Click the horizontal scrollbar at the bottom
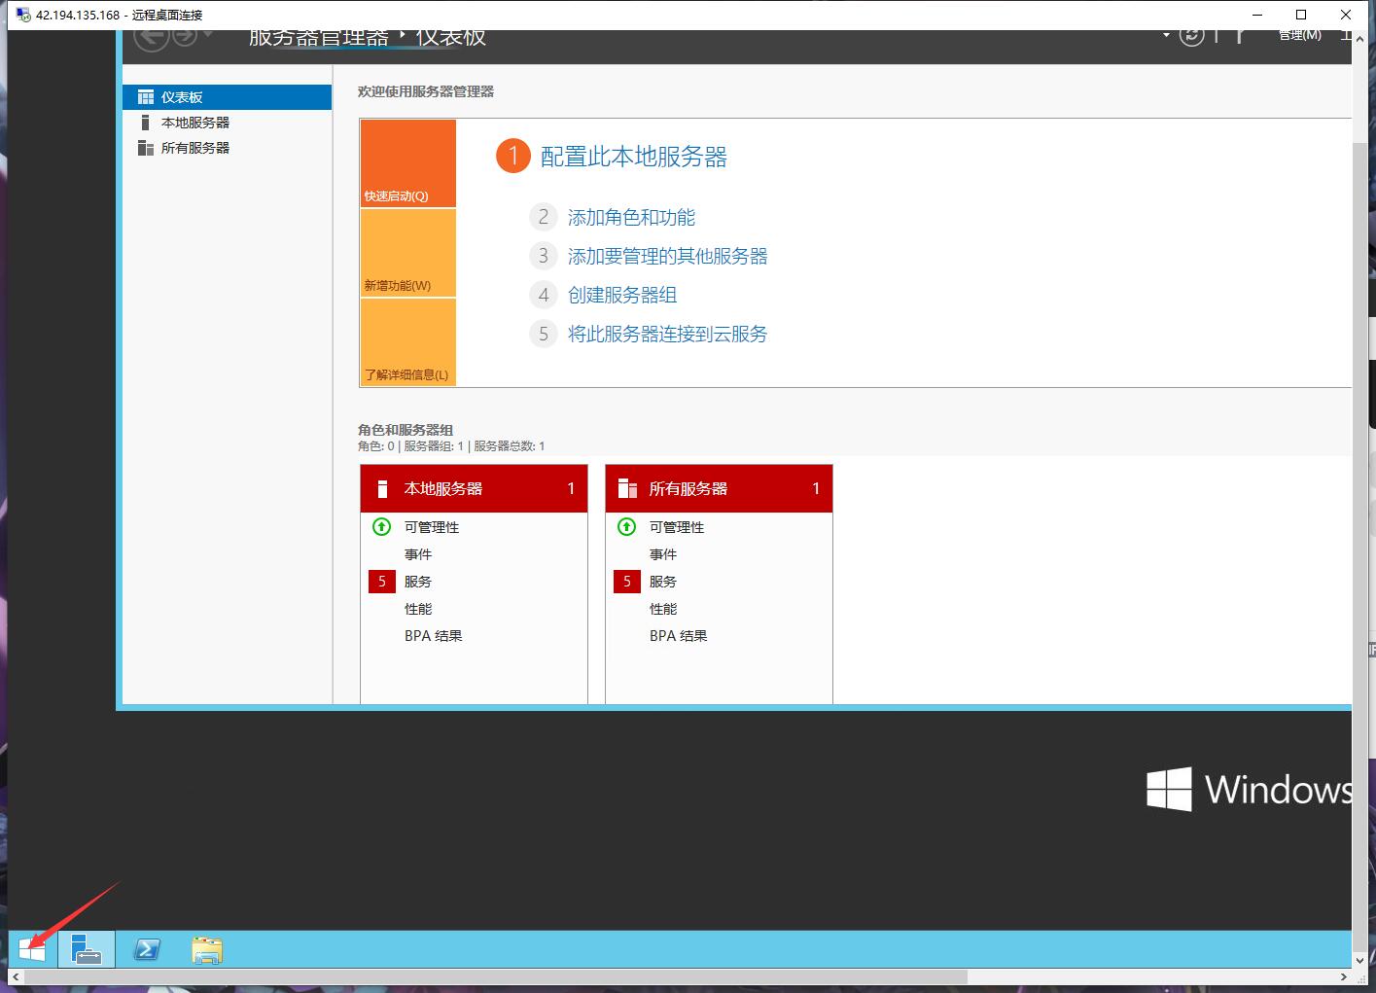 click(x=486, y=976)
